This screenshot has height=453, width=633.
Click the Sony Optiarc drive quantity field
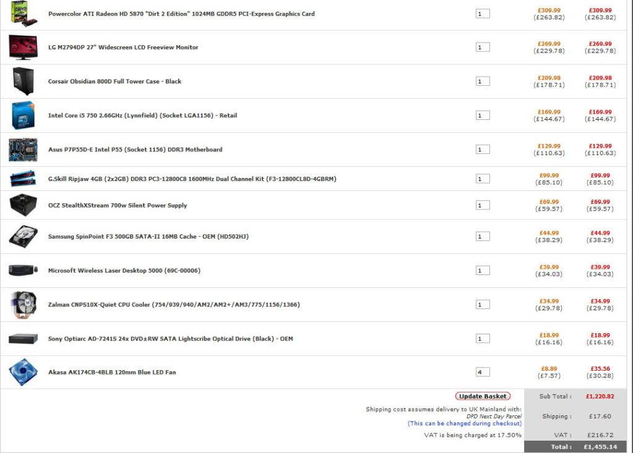coord(483,339)
